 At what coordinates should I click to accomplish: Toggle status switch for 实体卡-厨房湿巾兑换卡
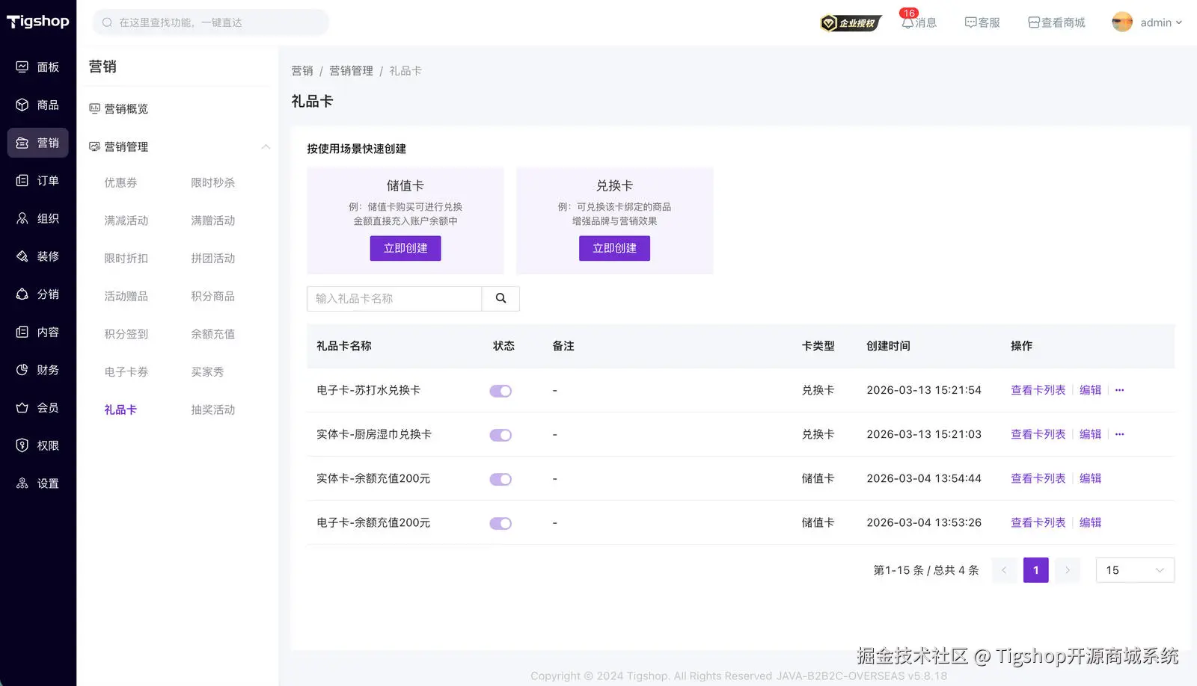500,435
